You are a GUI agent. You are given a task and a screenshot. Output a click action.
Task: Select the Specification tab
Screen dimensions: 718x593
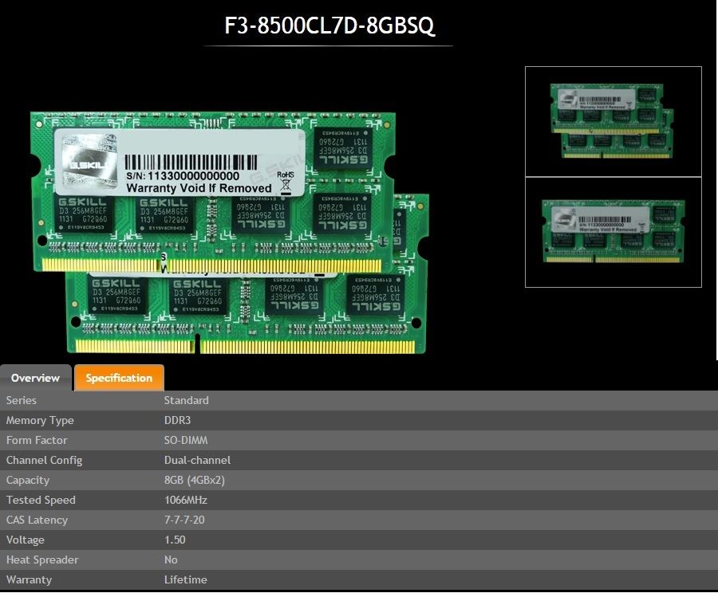click(x=119, y=378)
